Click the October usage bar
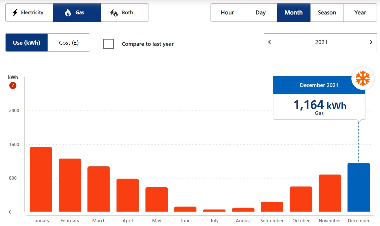 pos(301,199)
